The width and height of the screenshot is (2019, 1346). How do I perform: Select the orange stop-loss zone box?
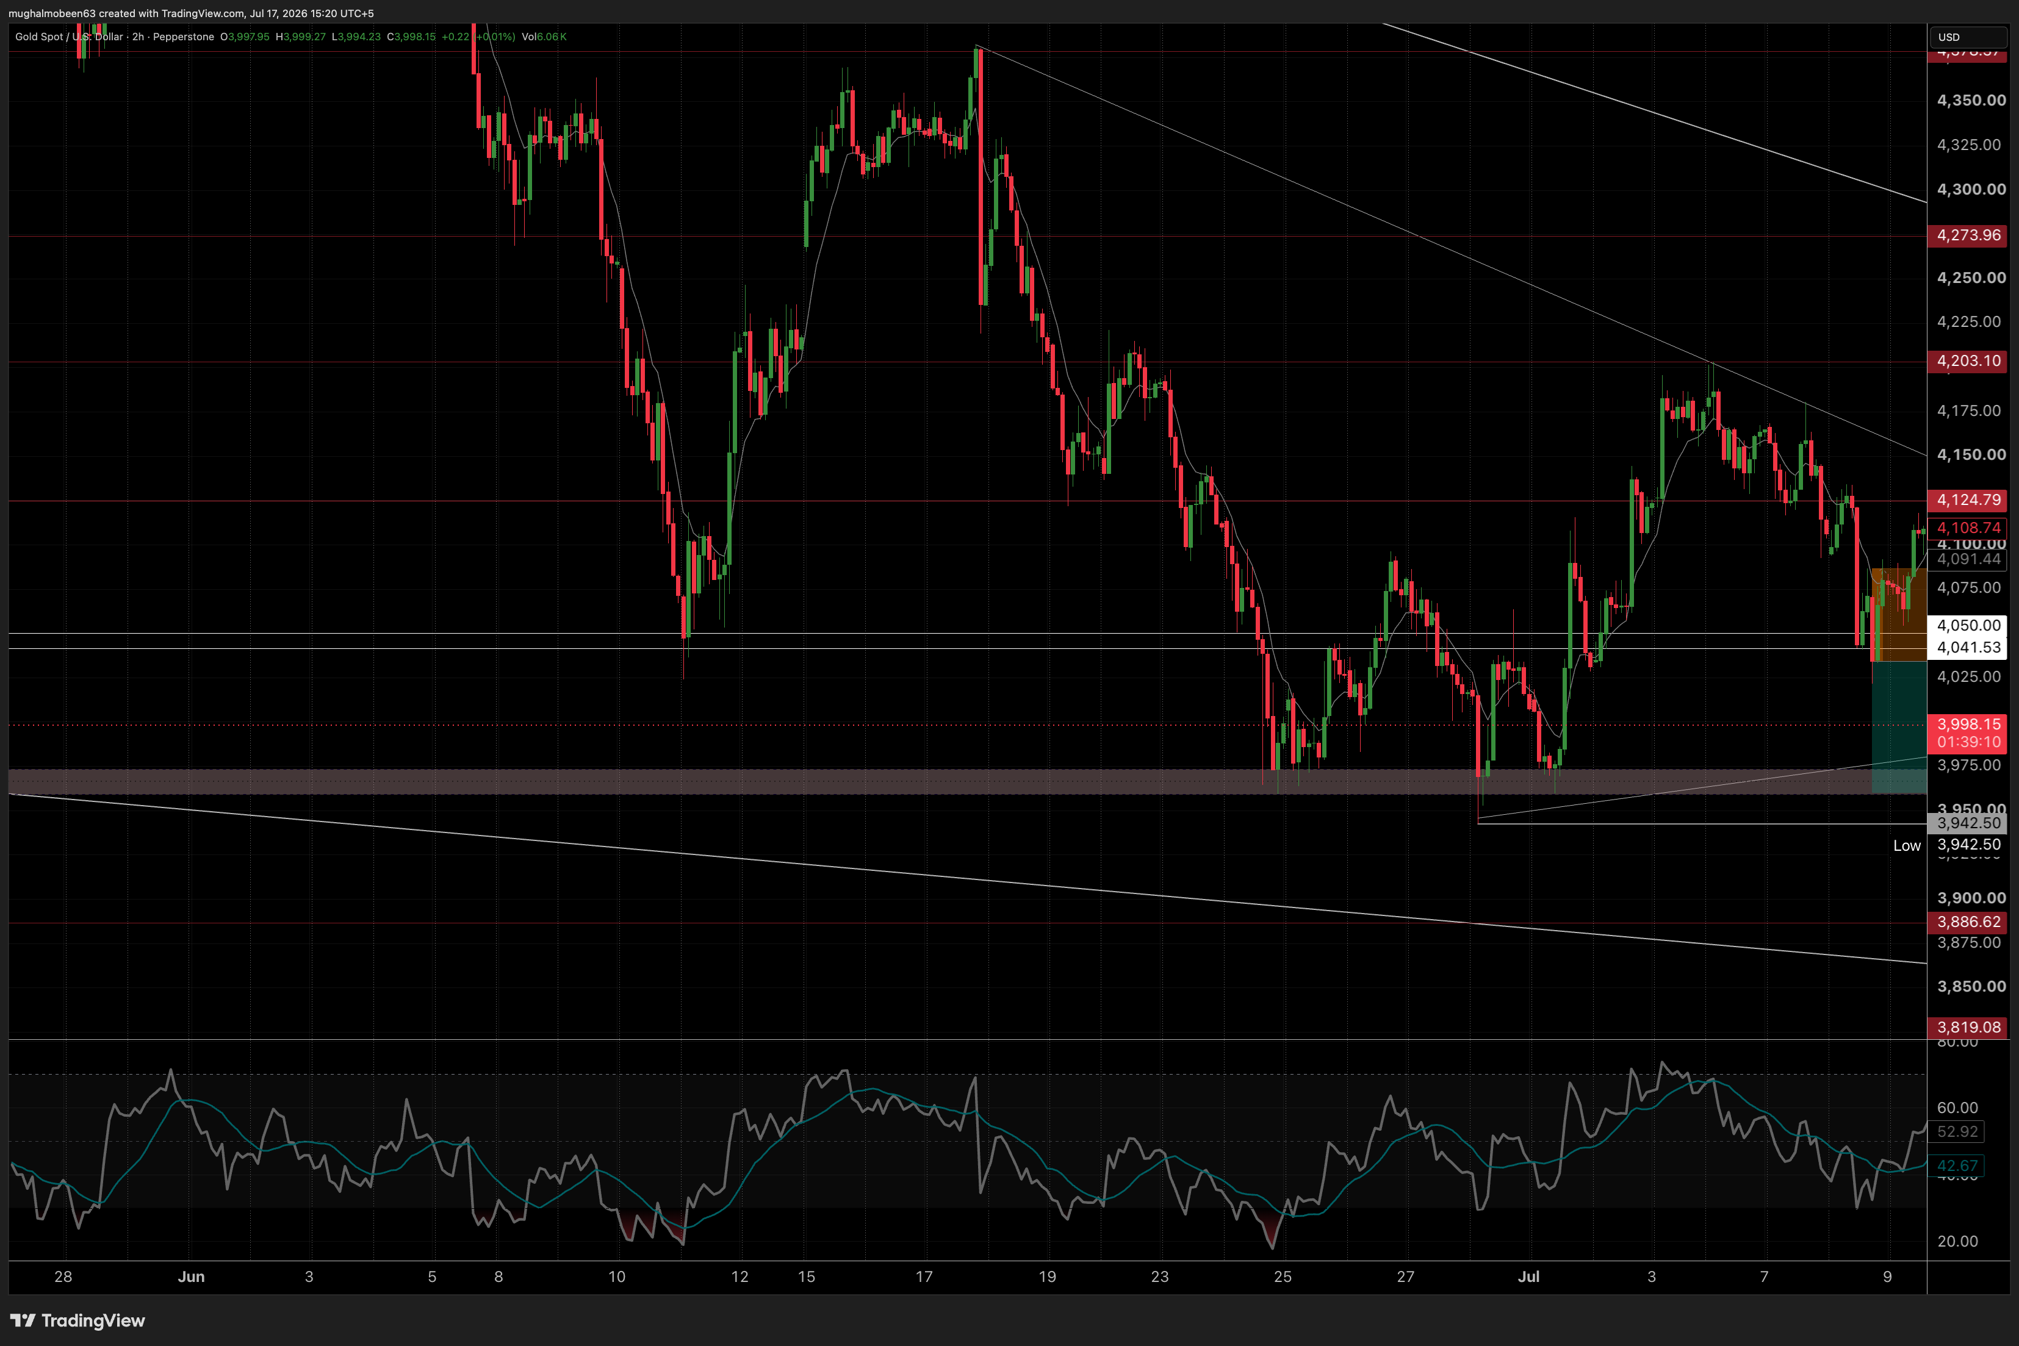click(x=1899, y=615)
